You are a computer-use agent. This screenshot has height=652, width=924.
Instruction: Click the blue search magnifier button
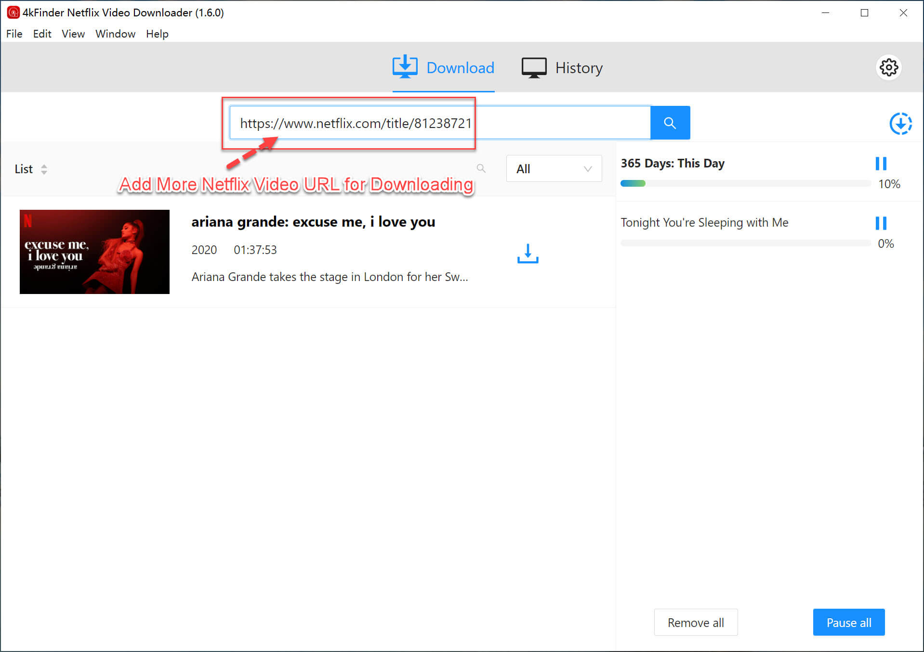(x=670, y=123)
